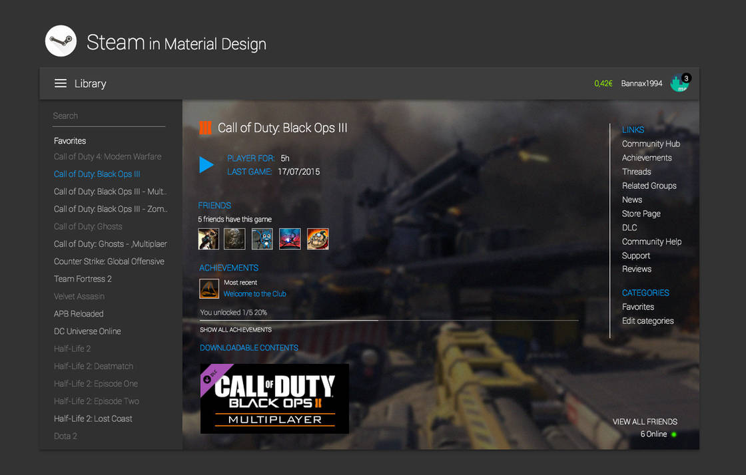Open the Bannax1994 account name
The width and height of the screenshot is (746, 475).
641,84
